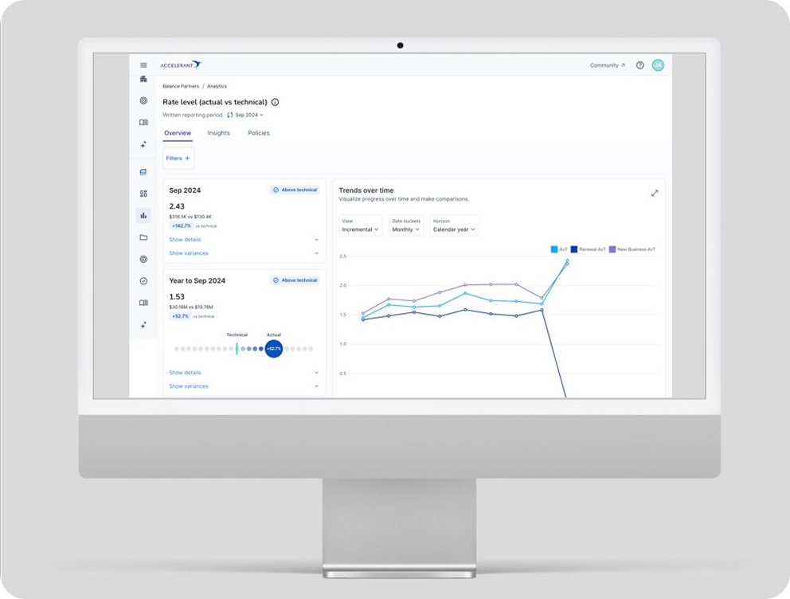Image resolution: width=790 pixels, height=599 pixels.
Task: Expand the Trends over time chart fullscreen
Action: (655, 193)
